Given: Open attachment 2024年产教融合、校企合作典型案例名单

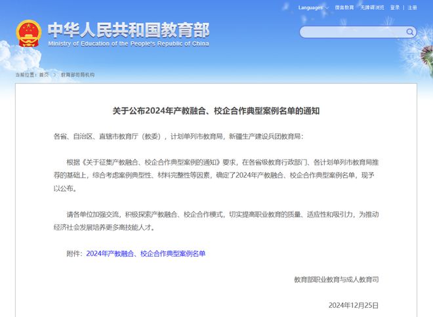Looking at the screenshot, I should pos(146,253).
